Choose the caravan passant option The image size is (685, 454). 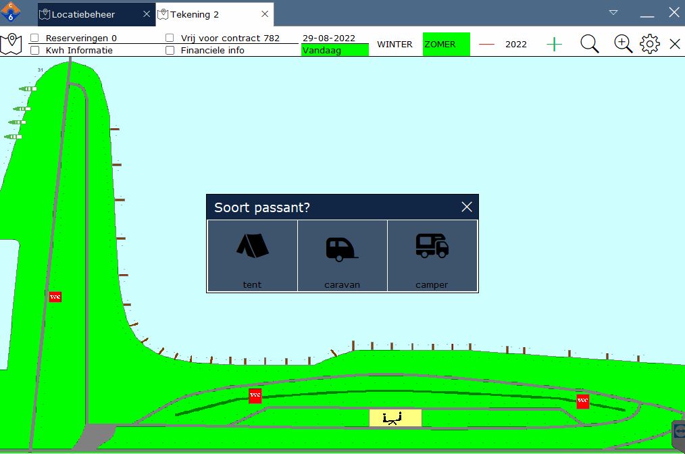(x=342, y=255)
